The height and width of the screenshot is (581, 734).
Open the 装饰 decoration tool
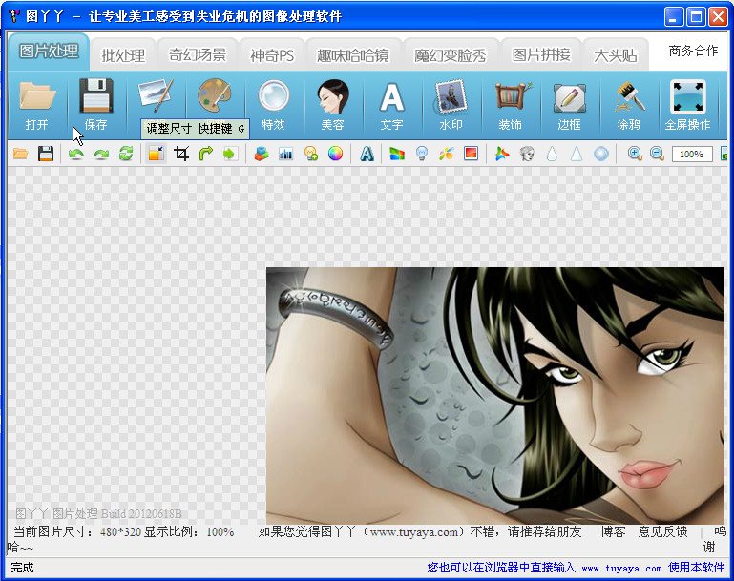[x=511, y=105]
